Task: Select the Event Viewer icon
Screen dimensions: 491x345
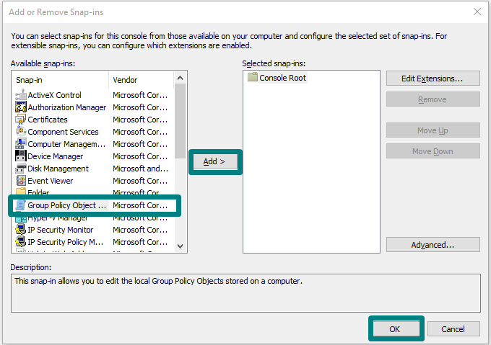Action: (22, 181)
